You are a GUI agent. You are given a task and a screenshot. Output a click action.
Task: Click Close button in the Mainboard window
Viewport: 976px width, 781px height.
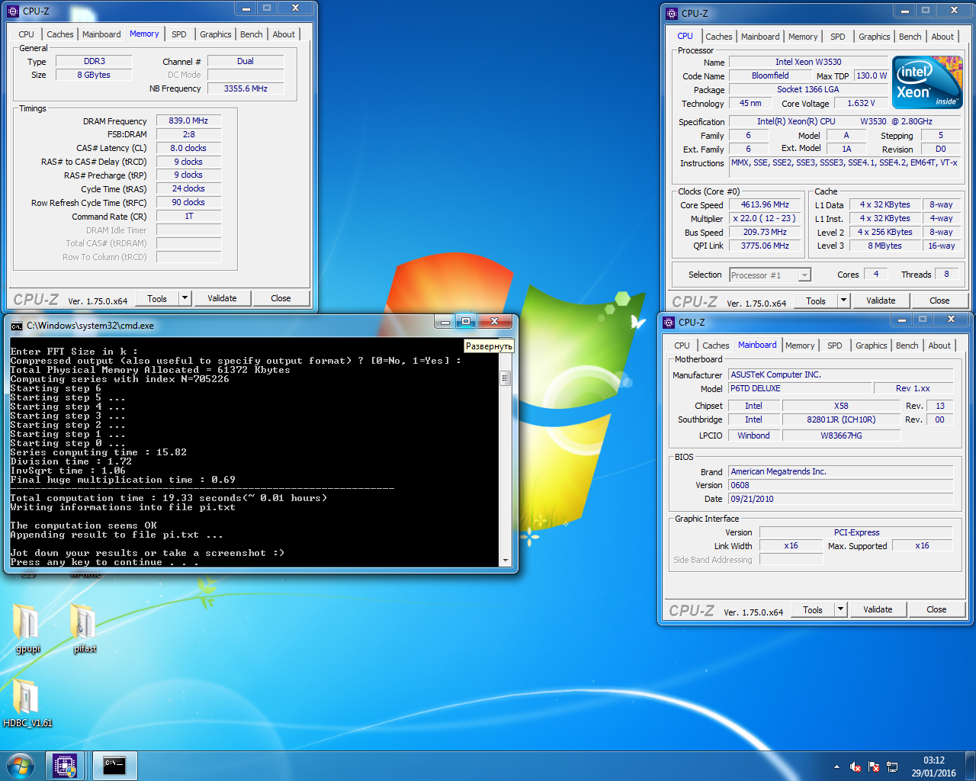(x=936, y=609)
